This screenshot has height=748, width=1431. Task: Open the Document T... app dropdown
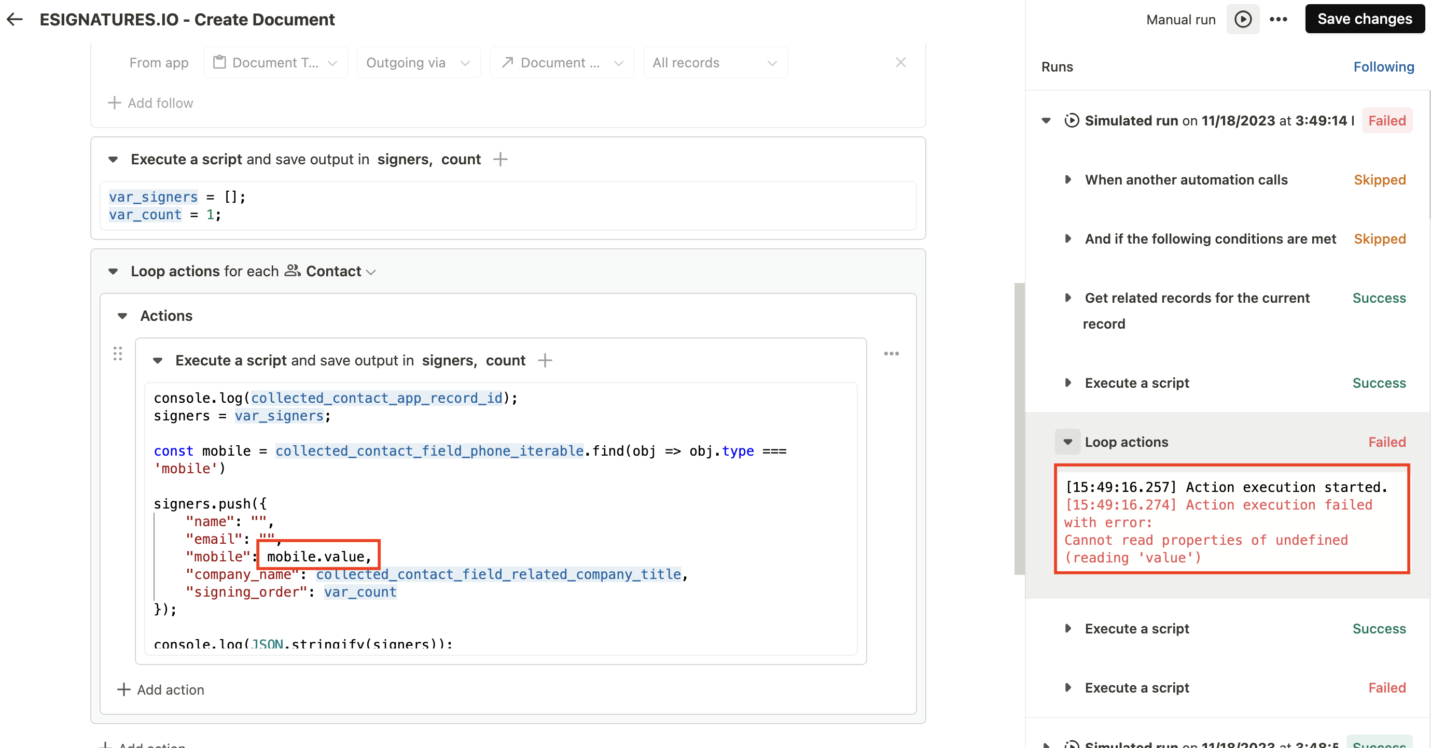275,63
